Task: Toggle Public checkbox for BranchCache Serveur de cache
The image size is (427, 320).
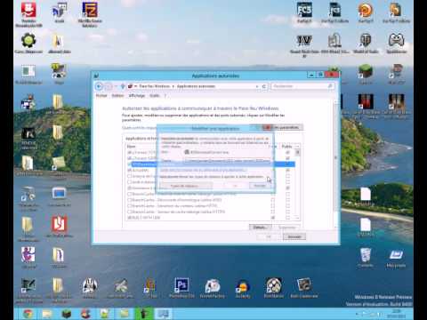Action: [x=287, y=212]
